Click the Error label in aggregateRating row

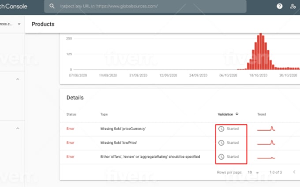[x=70, y=157]
